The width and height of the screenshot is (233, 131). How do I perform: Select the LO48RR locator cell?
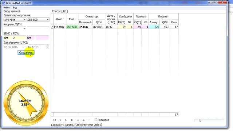(x=99, y=27)
